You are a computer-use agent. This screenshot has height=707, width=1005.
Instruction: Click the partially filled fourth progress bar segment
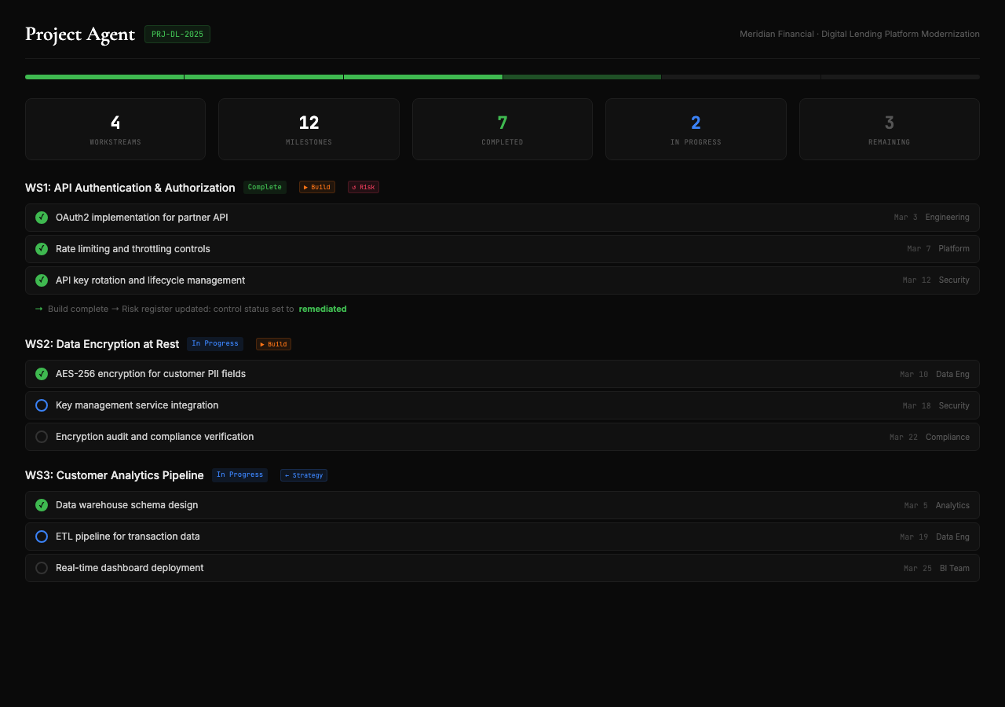pyautogui.click(x=582, y=77)
